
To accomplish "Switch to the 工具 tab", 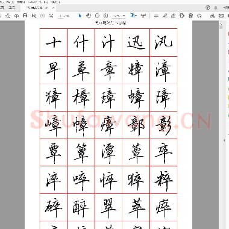I will coord(12,8).
